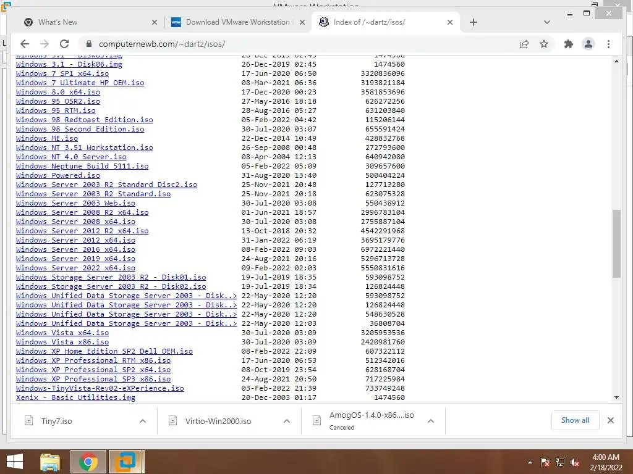The image size is (633, 474).
Task: Click the muted volume tray icon
Action: (575, 462)
